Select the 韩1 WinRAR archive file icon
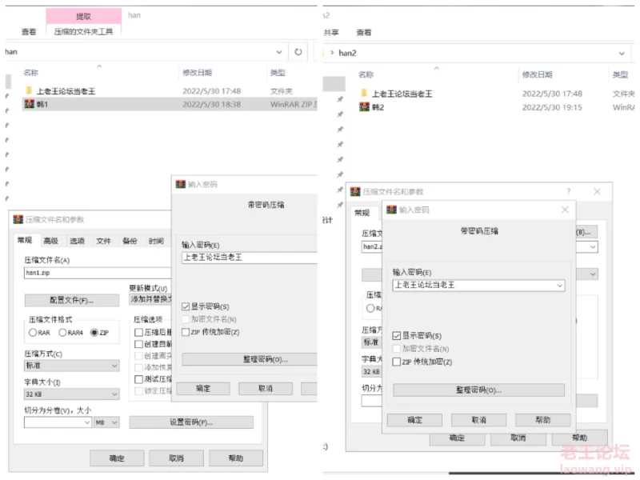This screenshot has height=480, width=640. pos(30,104)
